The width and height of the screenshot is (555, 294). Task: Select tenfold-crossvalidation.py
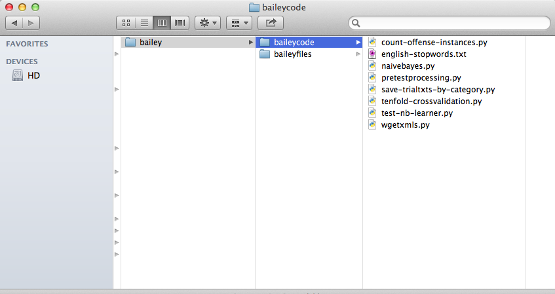431,101
